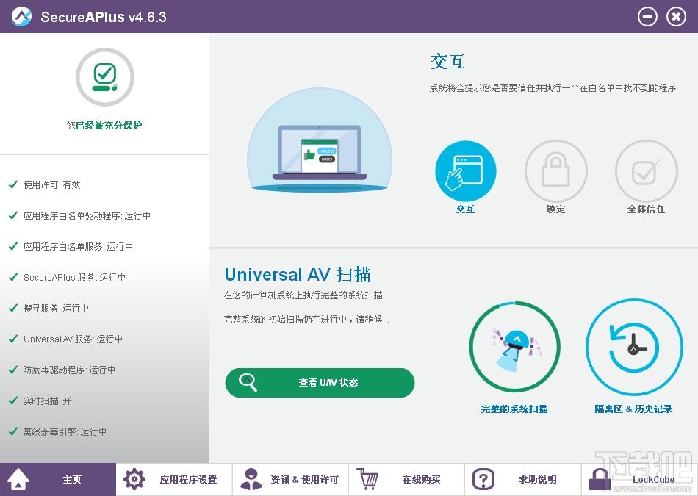Click checkmark beside 实时扫描 row
Viewport: 698px width, 496px height.
pyautogui.click(x=13, y=400)
